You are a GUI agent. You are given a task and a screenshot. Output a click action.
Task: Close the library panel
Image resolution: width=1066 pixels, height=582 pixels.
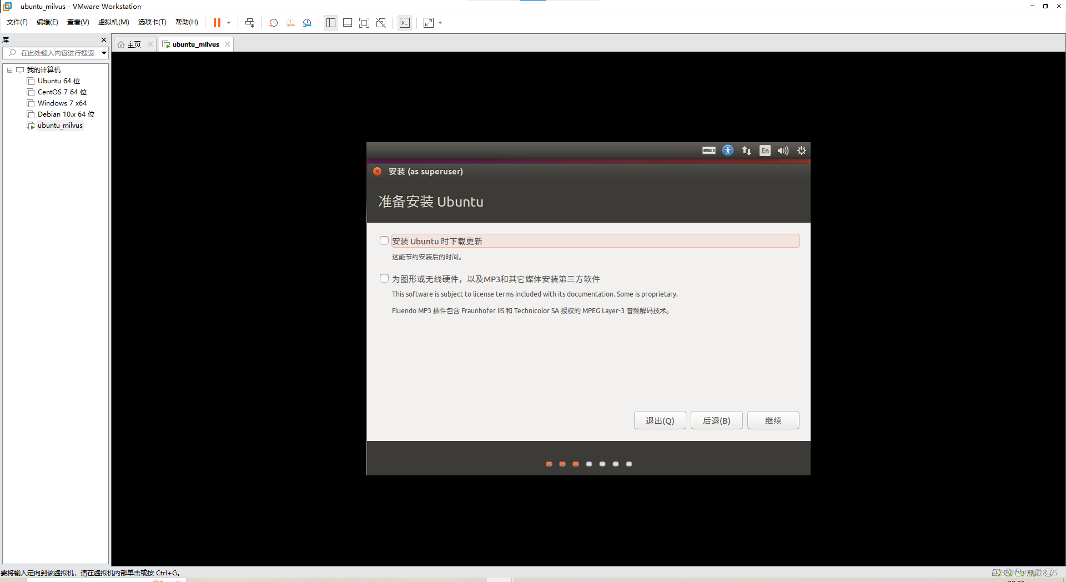click(x=103, y=39)
